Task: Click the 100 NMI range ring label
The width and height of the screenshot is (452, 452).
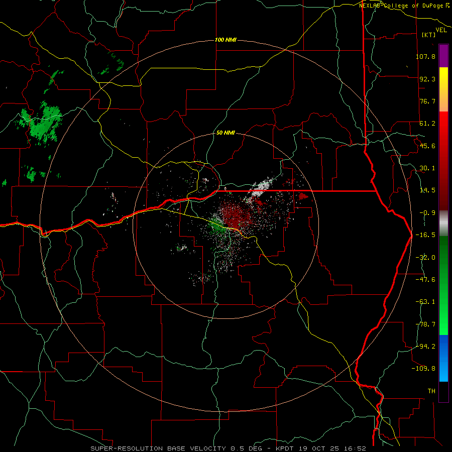Action: tap(225, 40)
